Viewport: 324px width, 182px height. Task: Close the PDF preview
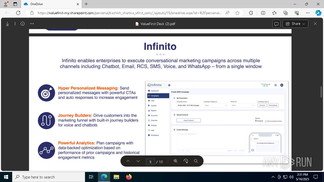pos(315,24)
